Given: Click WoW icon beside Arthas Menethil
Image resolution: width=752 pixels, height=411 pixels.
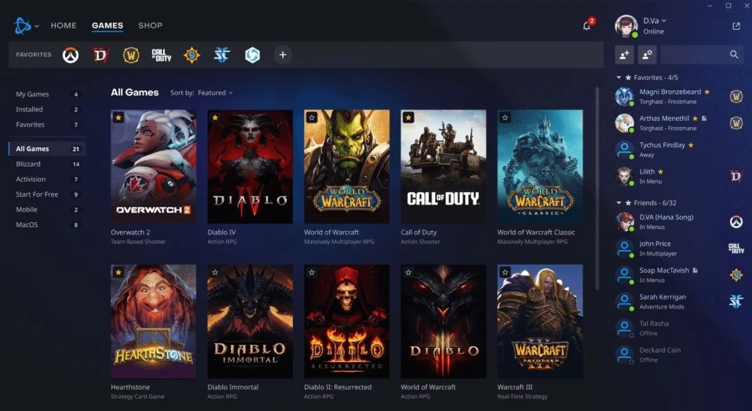Looking at the screenshot, I should [736, 123].
